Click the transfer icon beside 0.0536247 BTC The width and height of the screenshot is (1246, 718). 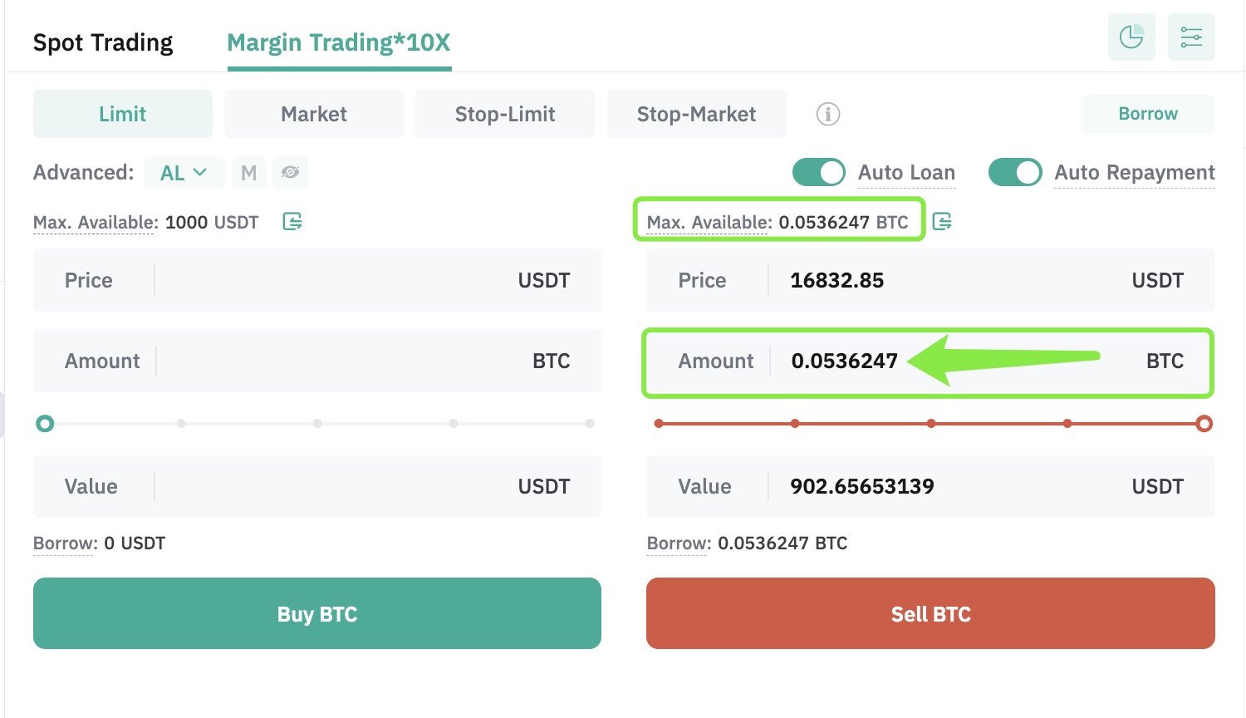pyautogui.click(x=942, y=221)
